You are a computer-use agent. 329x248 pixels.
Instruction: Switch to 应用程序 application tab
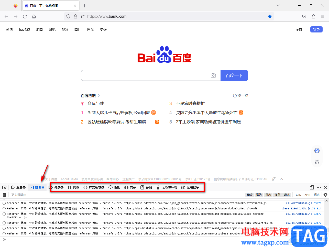point(190,187)
